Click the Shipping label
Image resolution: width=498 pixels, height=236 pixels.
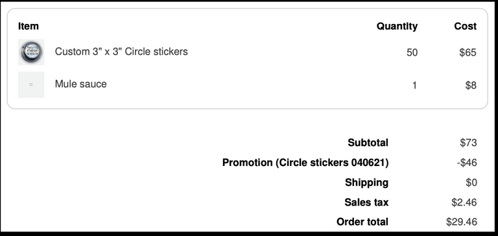pos(366,182)
